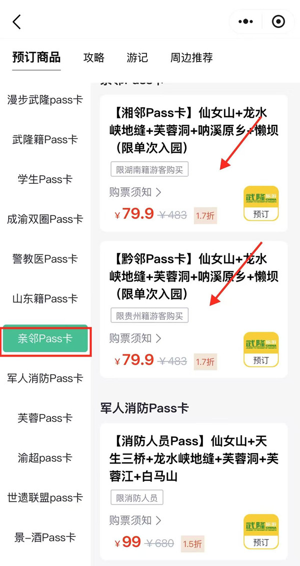
Task: Open the 【消防人员Pass】 product title
Action: point(194,459)
